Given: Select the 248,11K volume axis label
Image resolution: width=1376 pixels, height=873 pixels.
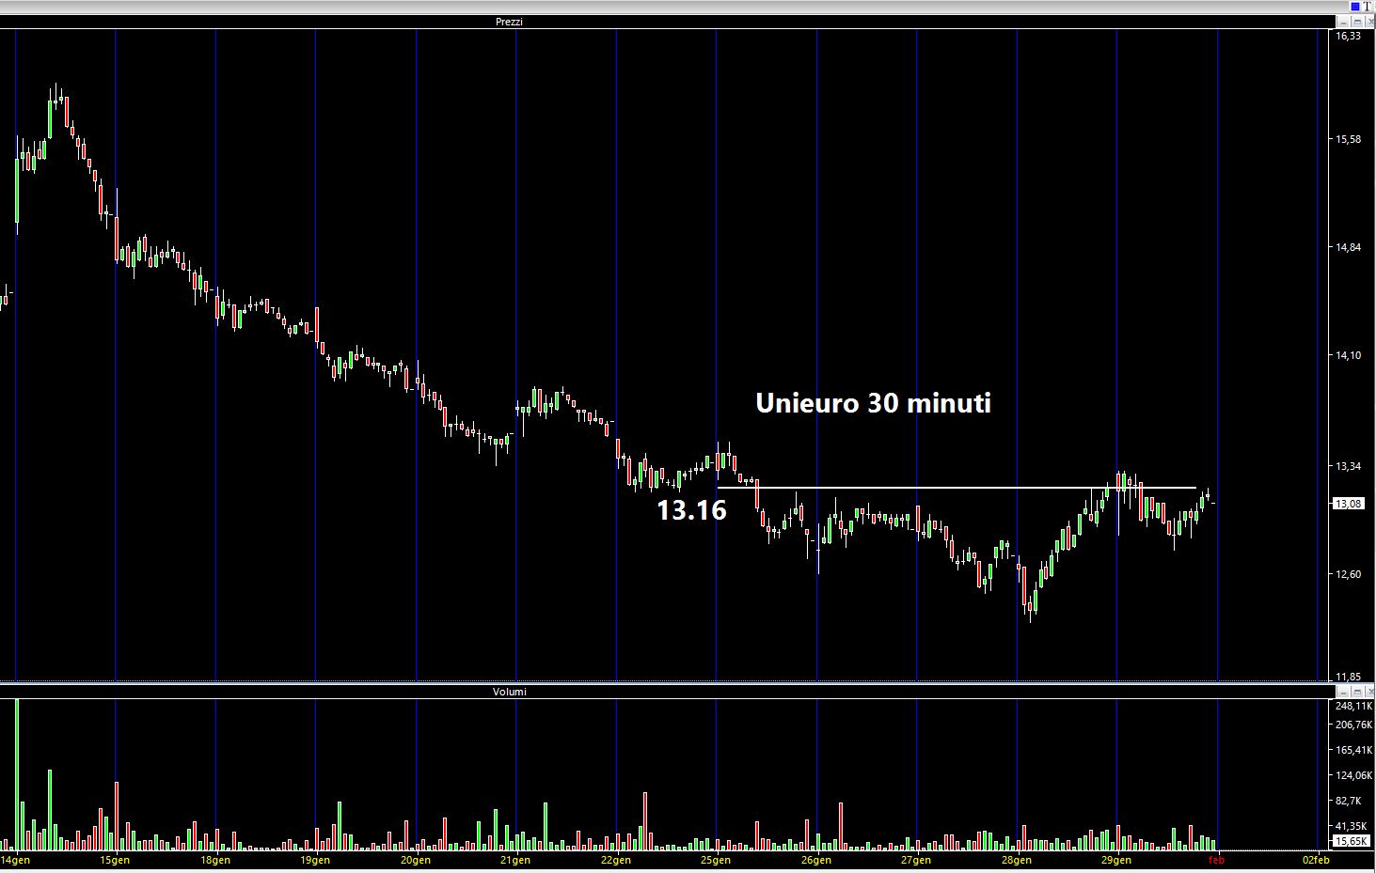Looking at the screenshot, I should (1354, 706).
